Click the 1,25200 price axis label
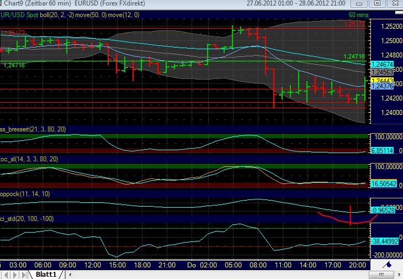The image size is (403, 279). [391, 26]
